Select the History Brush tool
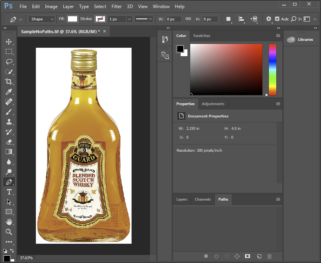This screenshot has width=321, height=263. pos(8,132)
